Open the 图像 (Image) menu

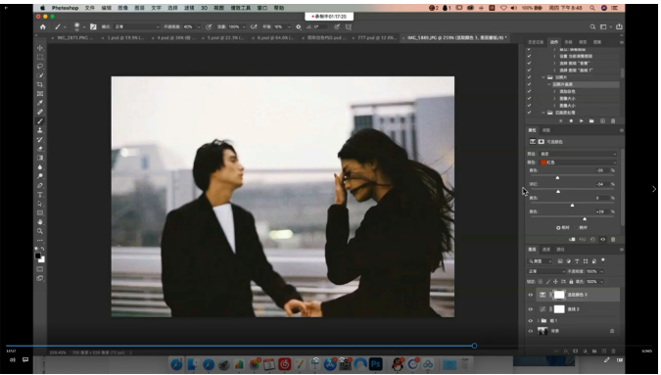(122, 8)
